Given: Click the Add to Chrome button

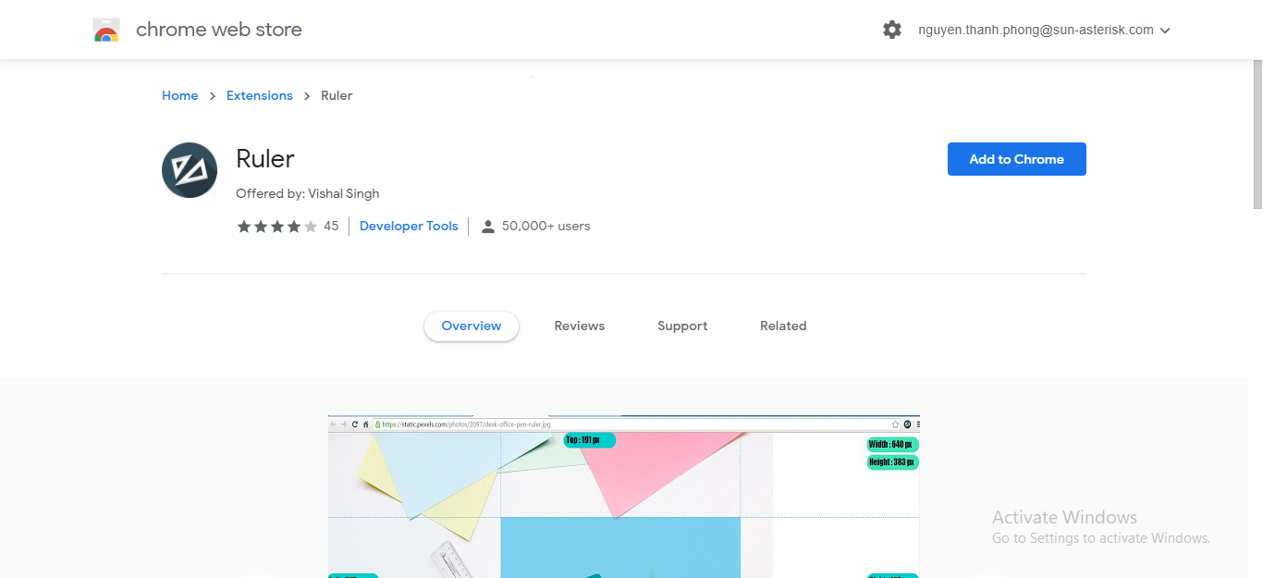Looking at the screenshot, I should 1017,159.
